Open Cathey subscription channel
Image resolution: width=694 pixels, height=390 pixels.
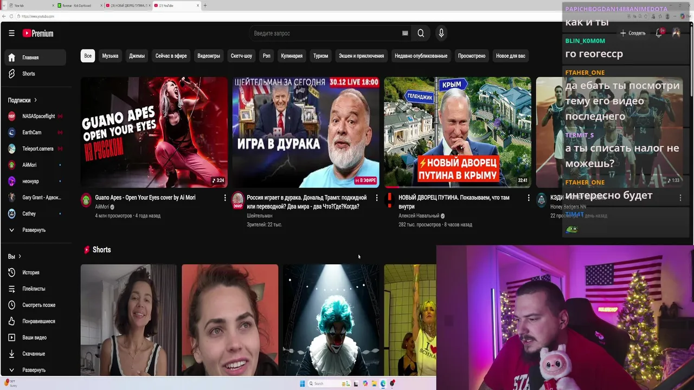point(35,213)
